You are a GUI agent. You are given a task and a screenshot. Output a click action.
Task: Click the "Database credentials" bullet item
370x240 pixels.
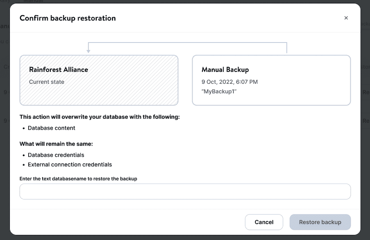coord(56,155)
